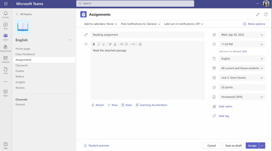Open the profile avatar picture
Screen dimensions: 272x151
266,4
